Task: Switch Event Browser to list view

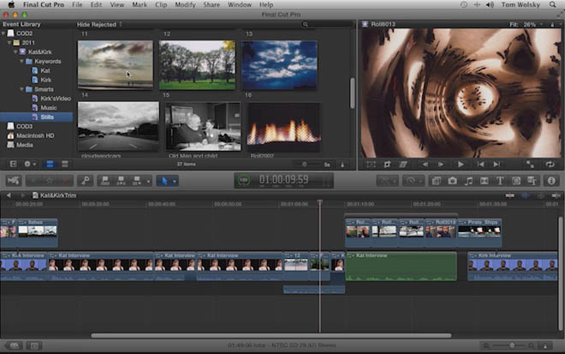Action: (65, 165)
